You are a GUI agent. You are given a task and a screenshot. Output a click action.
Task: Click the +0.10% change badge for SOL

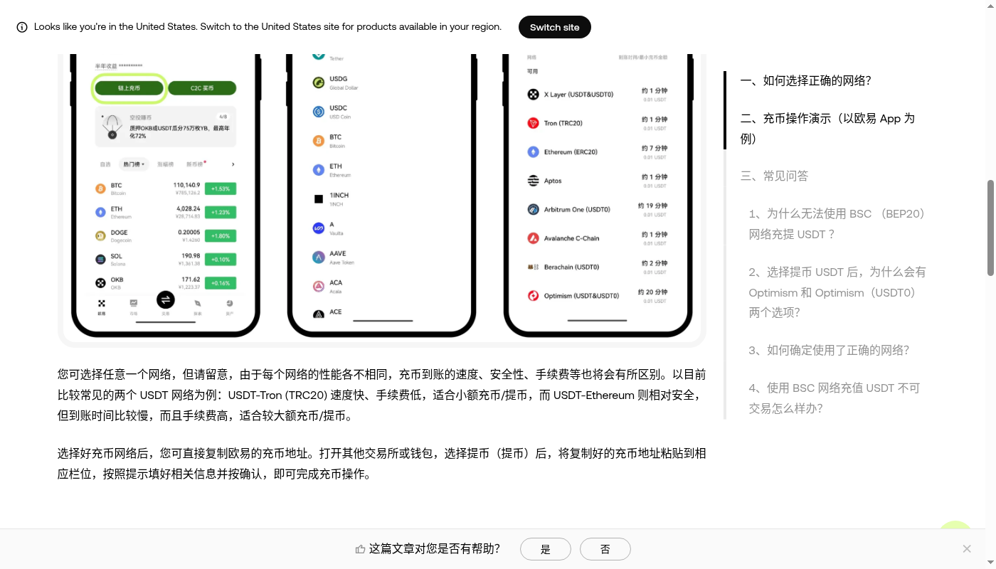tap(221, 259)
